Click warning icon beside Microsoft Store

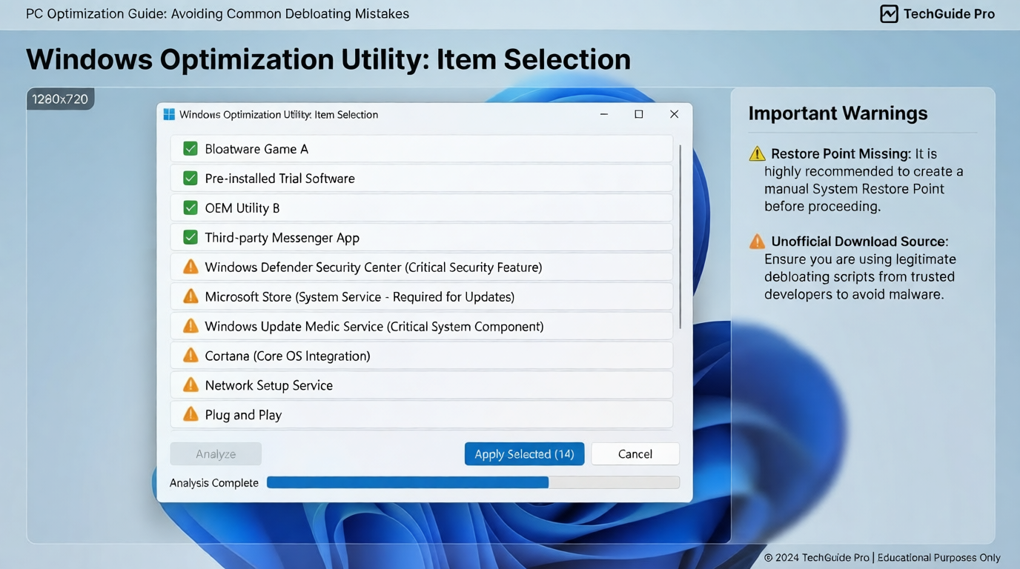191,296
